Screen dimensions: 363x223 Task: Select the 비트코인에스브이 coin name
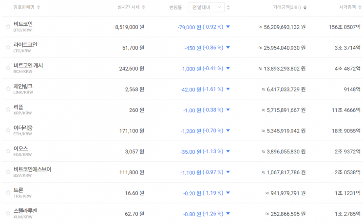click(33, 169)
